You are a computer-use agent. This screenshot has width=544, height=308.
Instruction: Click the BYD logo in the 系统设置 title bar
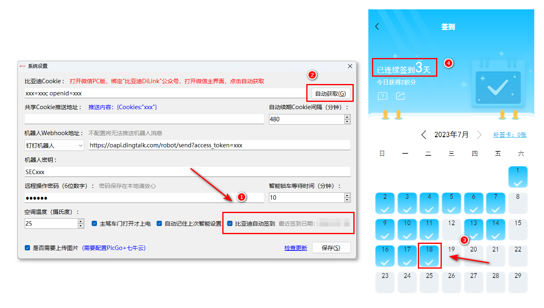(22, 66)
